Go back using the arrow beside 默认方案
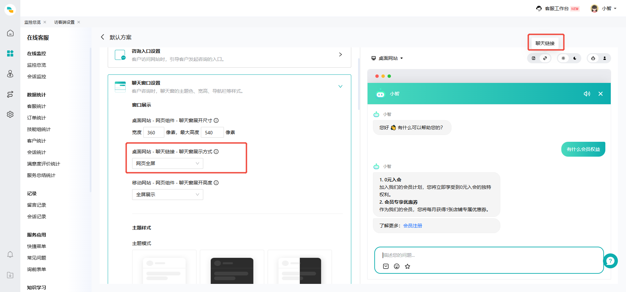 tap(102, 37)
